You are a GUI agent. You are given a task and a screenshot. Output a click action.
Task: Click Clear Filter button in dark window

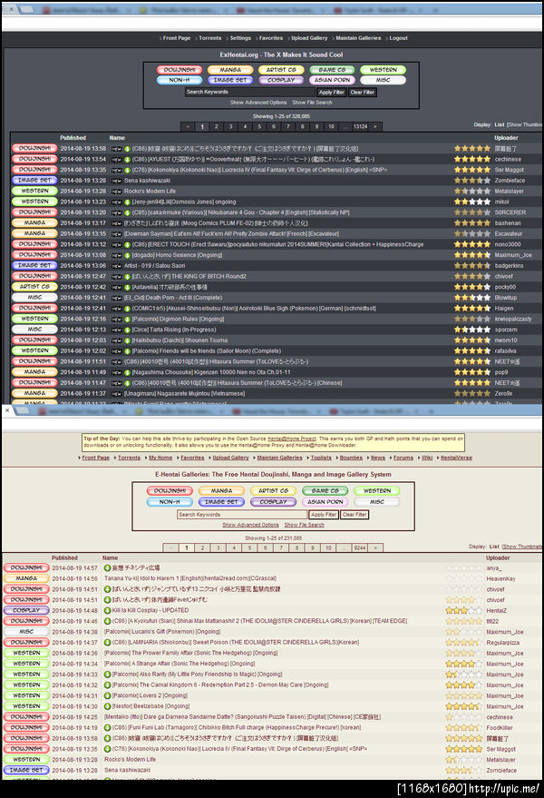pyautogui.click(x=363, y=92)
